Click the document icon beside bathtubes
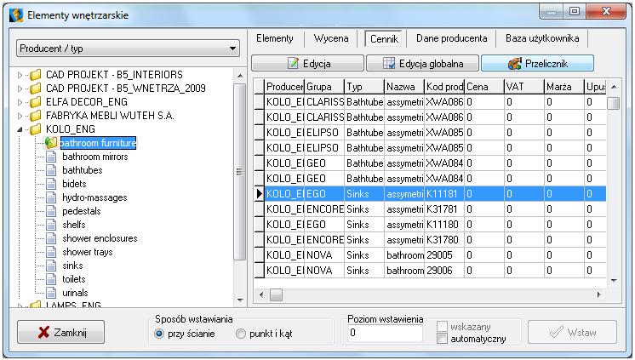The image size is (635, 360). (x=51, y=170)
